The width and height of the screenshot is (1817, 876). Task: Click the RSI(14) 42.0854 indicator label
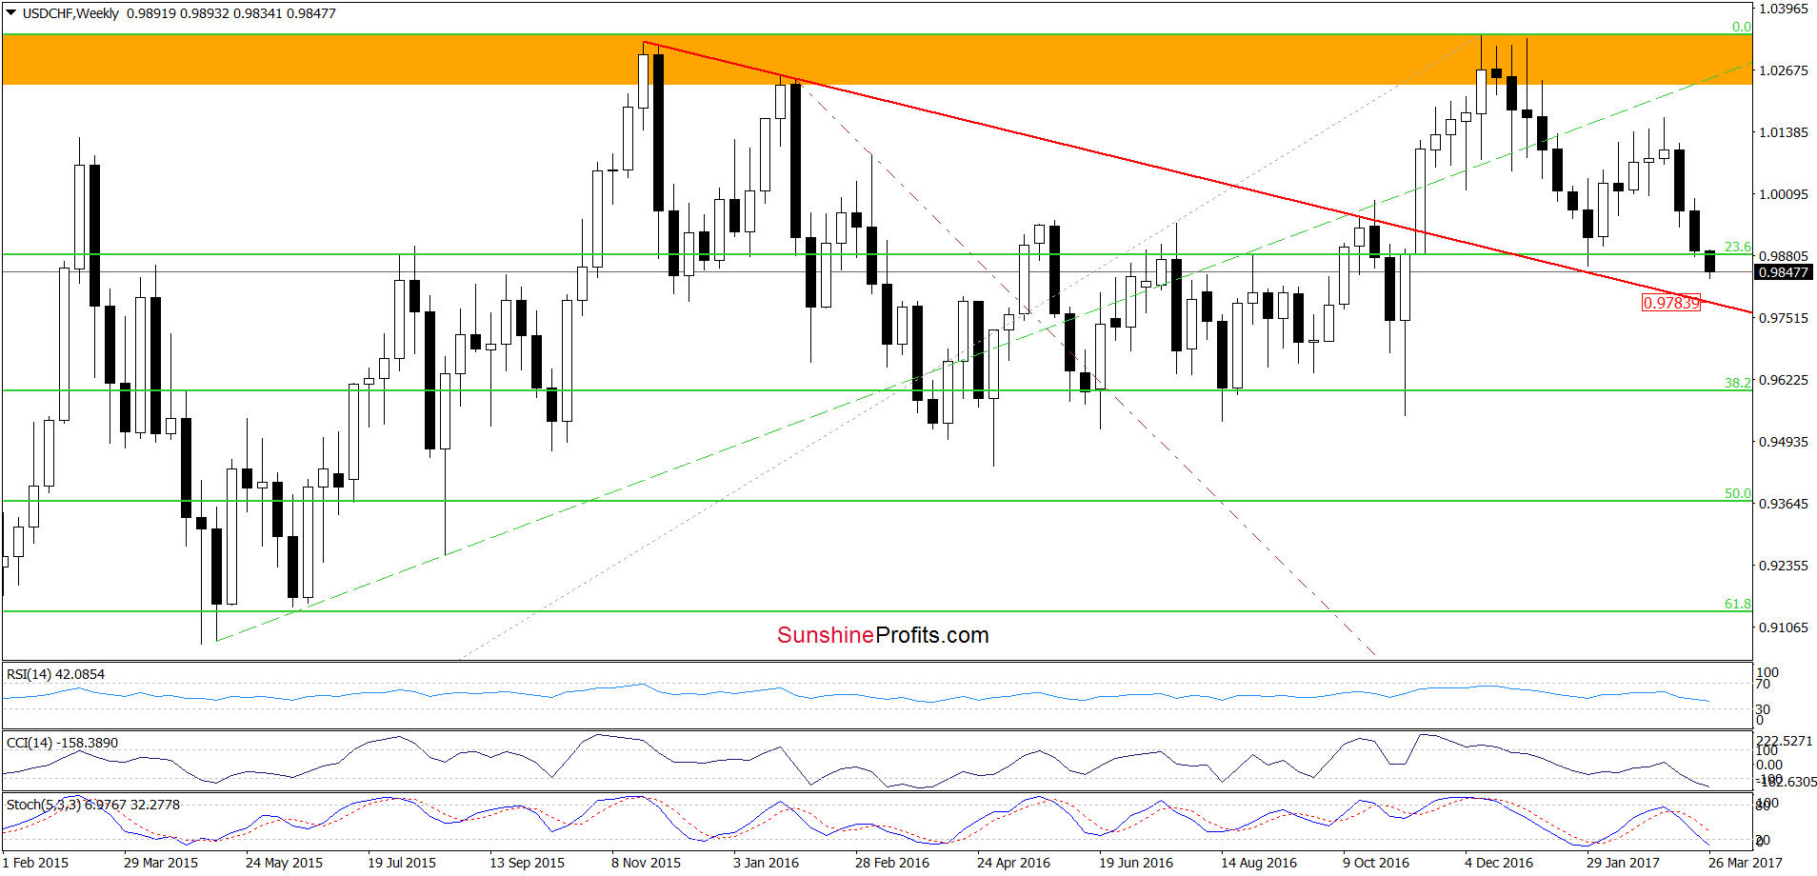(x=56, y=674)
